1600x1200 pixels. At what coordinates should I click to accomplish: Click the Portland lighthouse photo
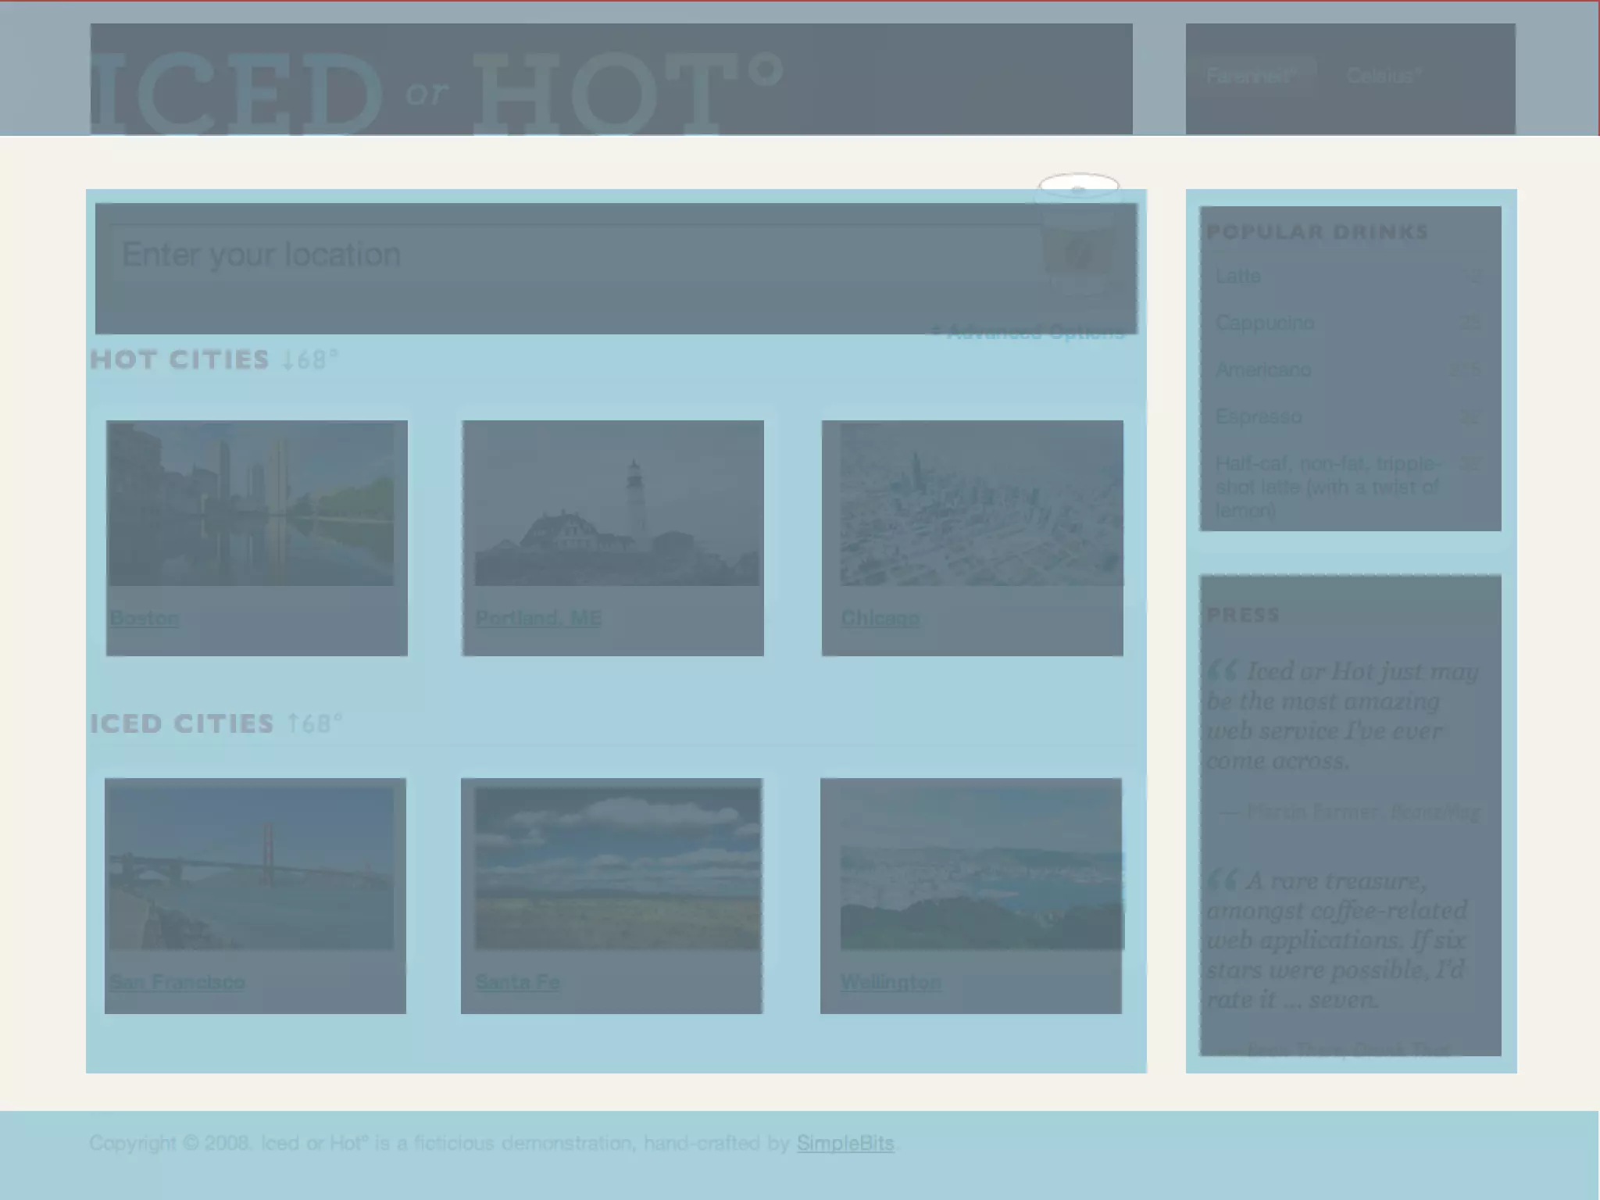[616, 504]
